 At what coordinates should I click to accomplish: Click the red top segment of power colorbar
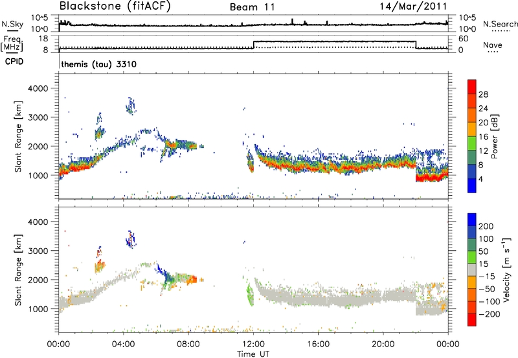(472, 87)
